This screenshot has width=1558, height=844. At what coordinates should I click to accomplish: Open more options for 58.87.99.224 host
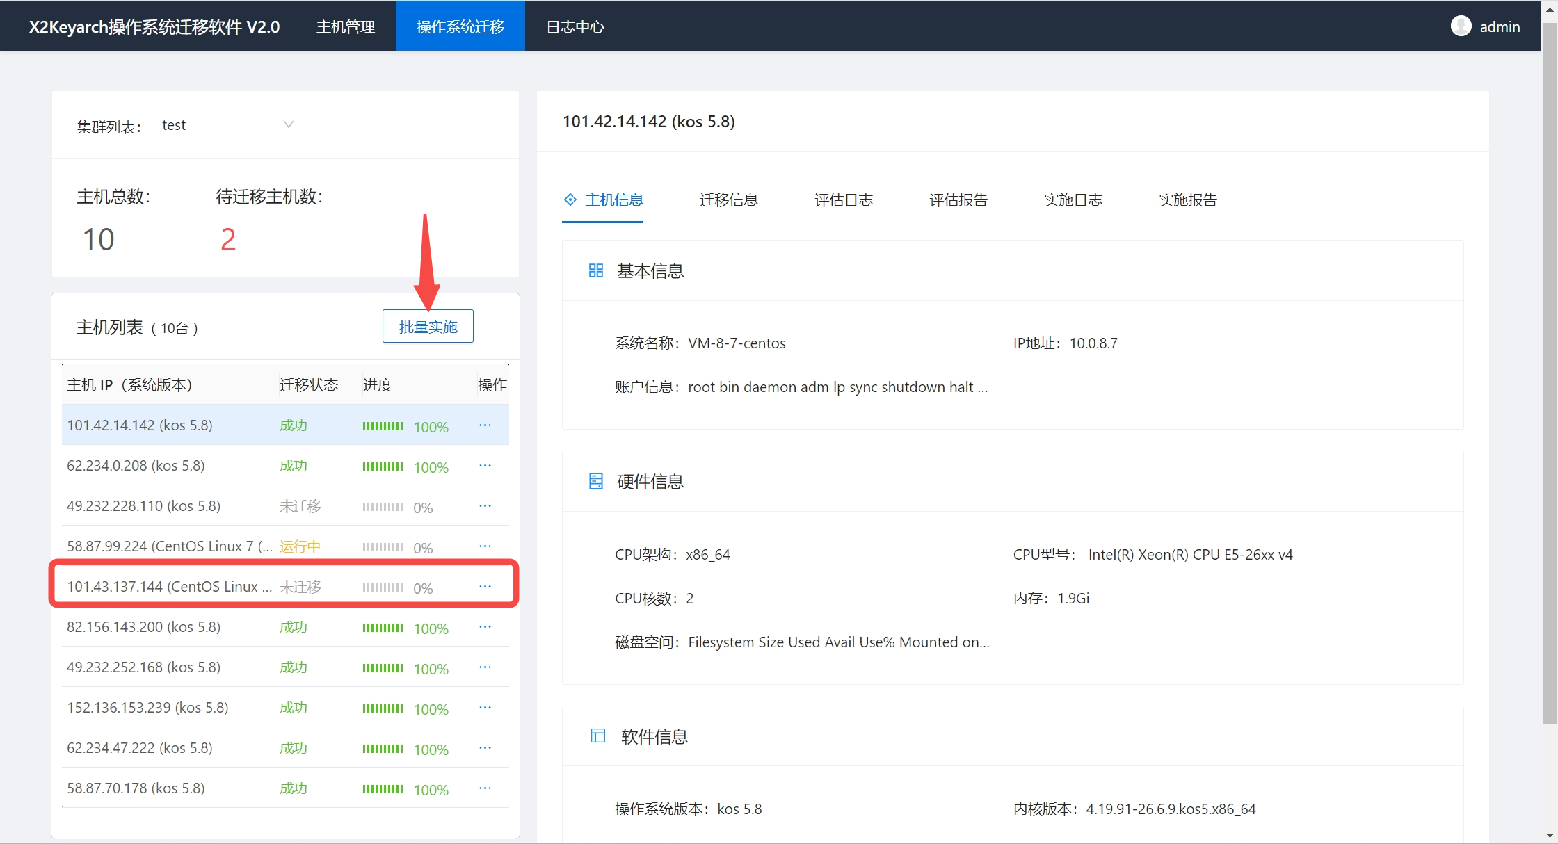(485, 546)
